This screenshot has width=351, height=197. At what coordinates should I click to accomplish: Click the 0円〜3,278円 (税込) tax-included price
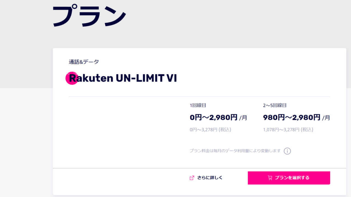point(210,130)
